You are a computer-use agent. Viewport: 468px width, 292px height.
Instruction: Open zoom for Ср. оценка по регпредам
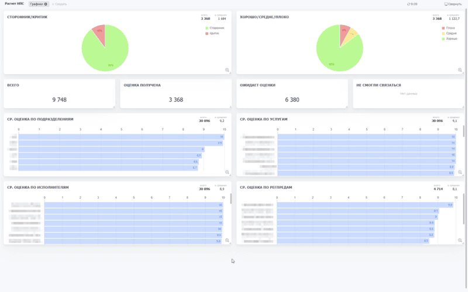pyautogui.click(x=460, y=240)
